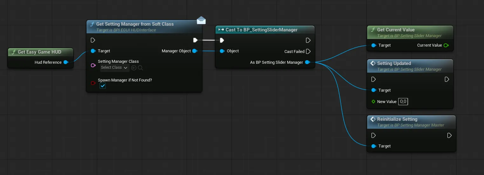The width and height of the screenshot is (484, 175).
Task: Click the Cast node output exec pin
Action: (308, 40)
